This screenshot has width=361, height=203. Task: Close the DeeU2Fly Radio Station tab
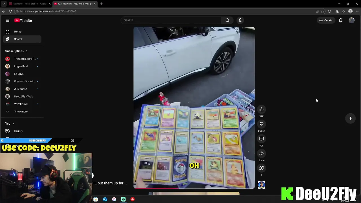[x=50, y=4]
